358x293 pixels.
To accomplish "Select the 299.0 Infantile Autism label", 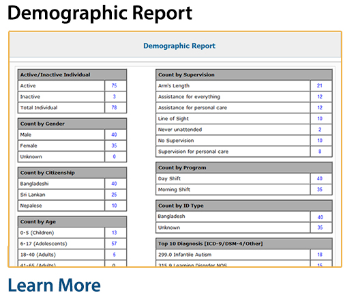I will pos(185,255).
